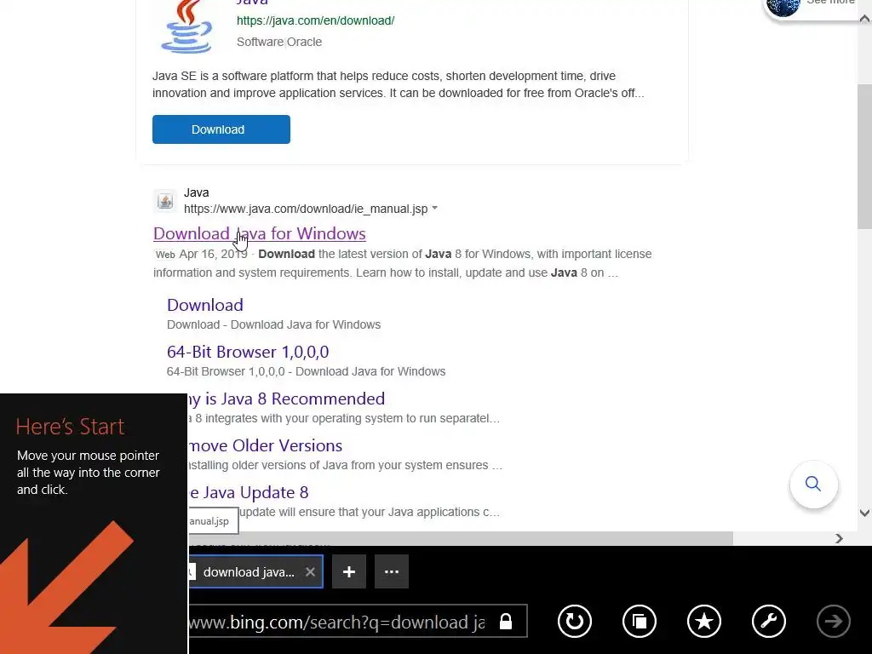872x654 pixels.
Task: Click the Forward arrow button
Action: tap(833, 621)
